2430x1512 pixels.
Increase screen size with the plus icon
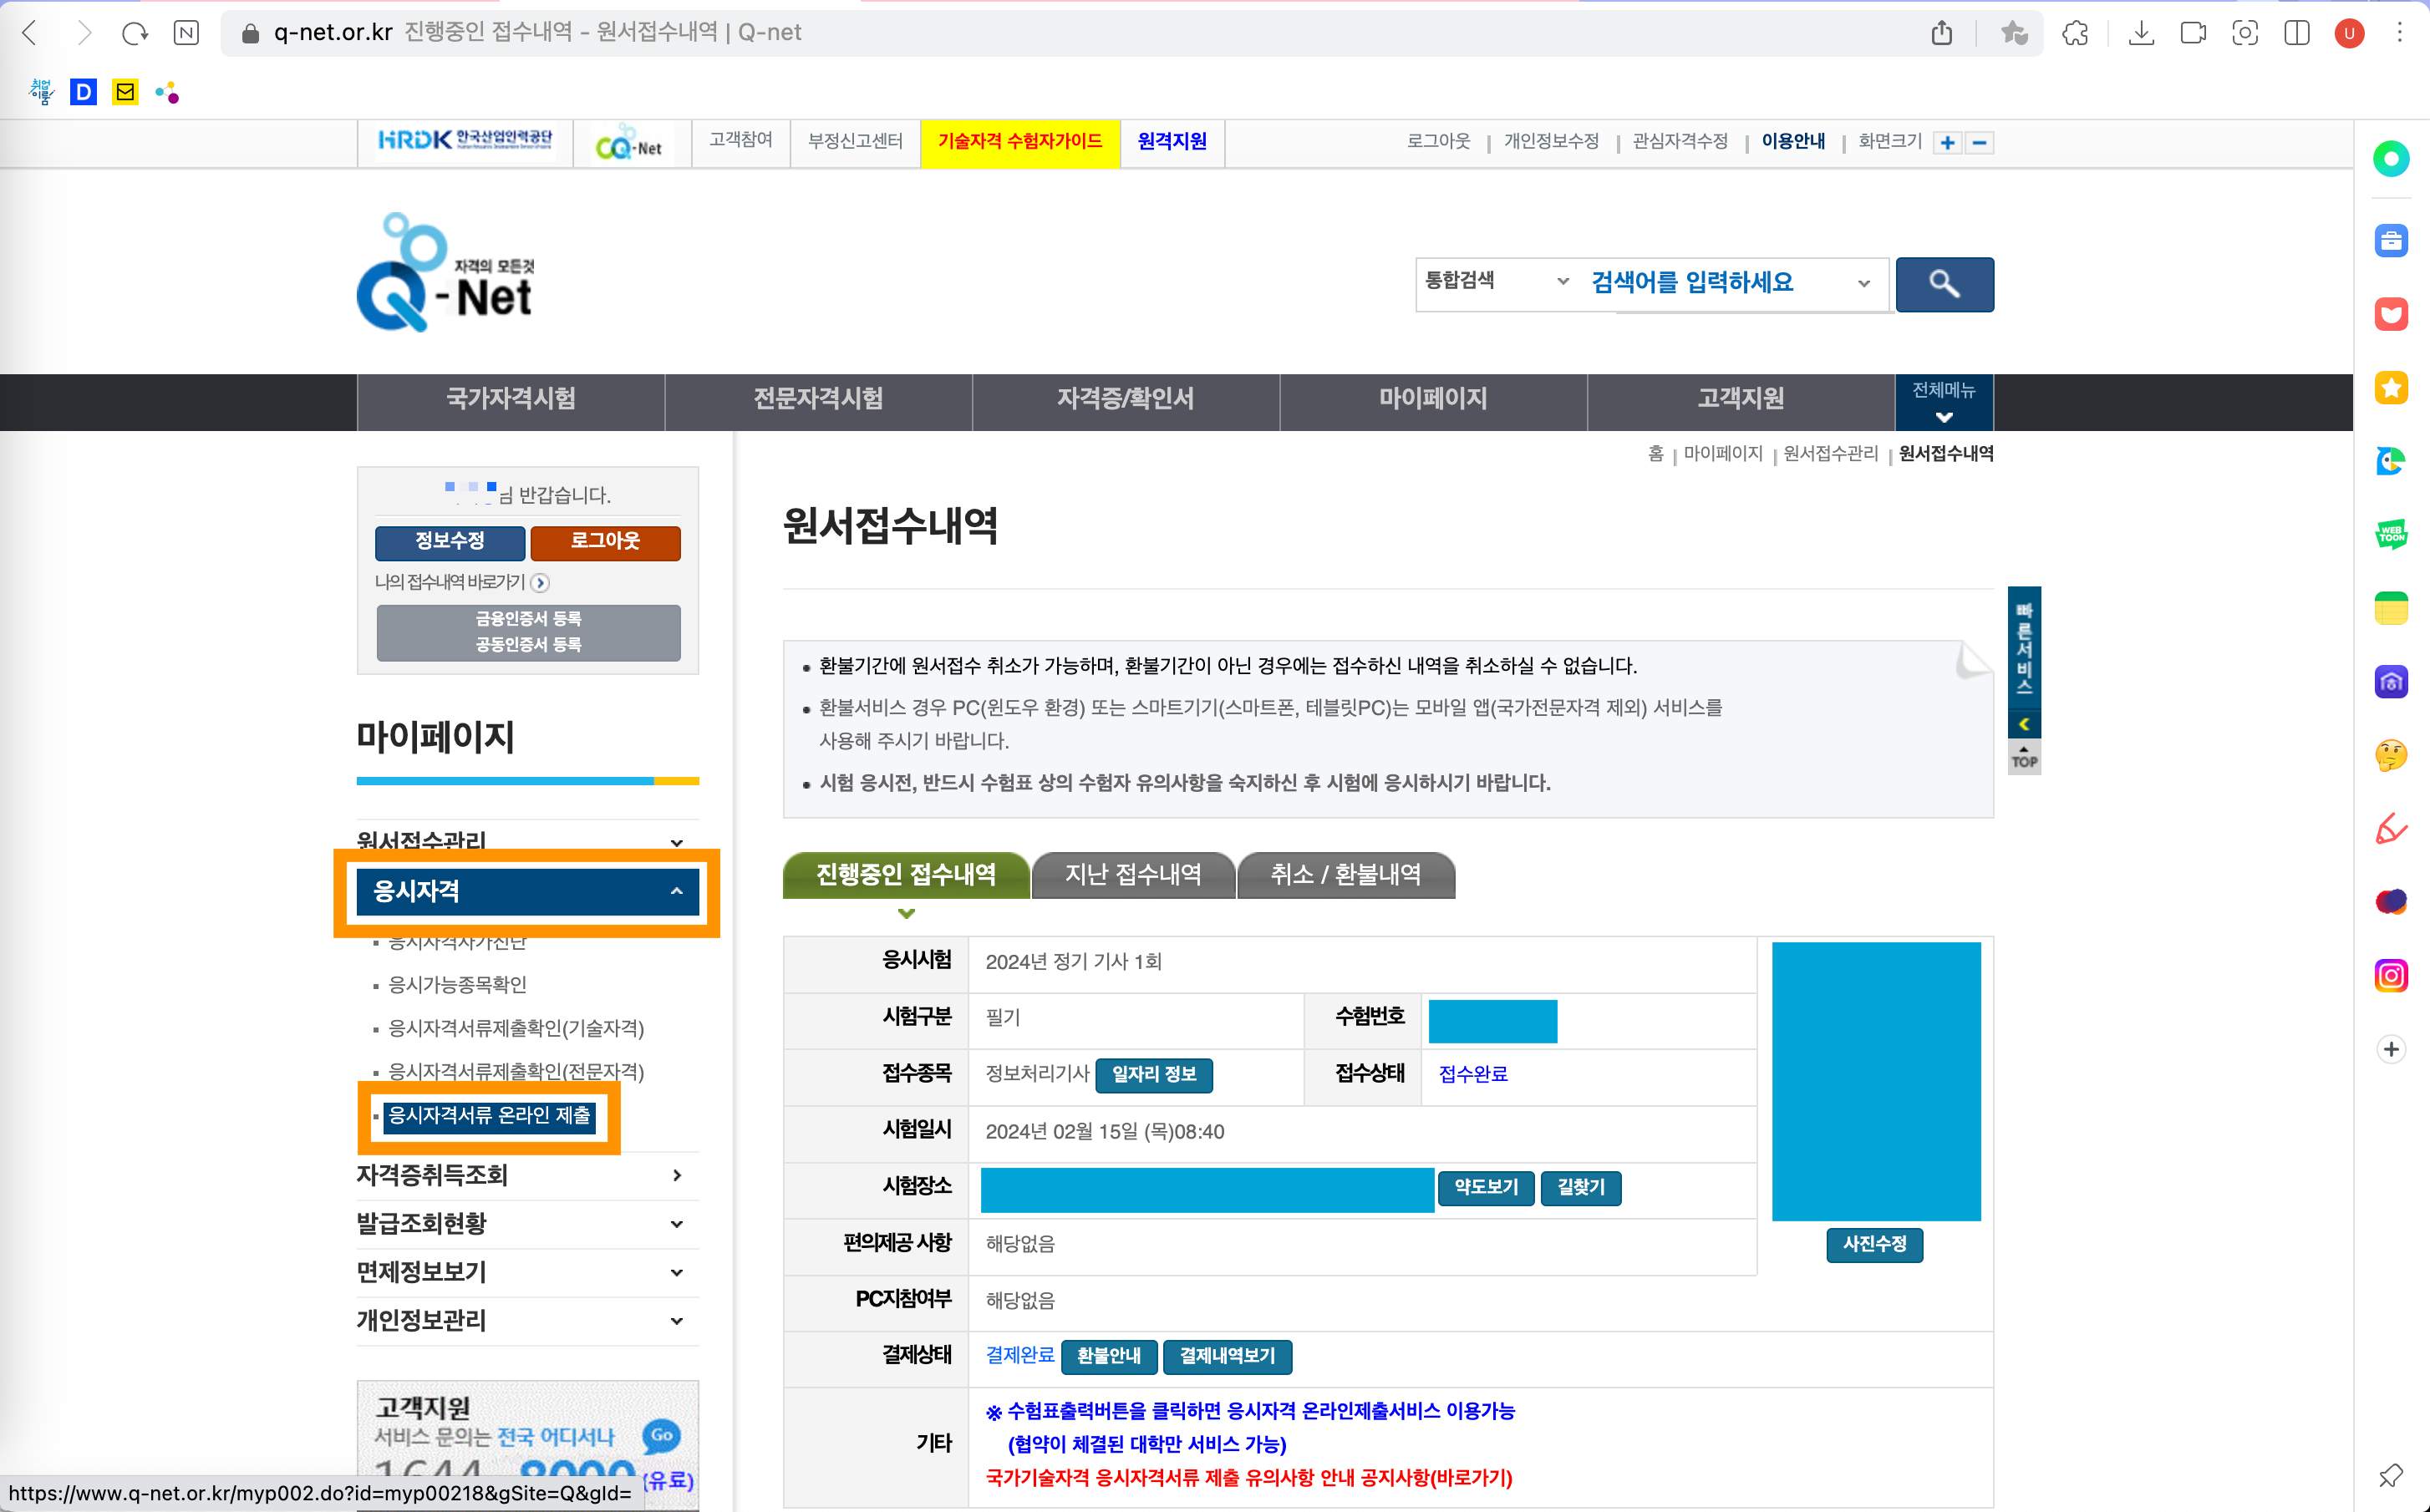pos(1947,143)
